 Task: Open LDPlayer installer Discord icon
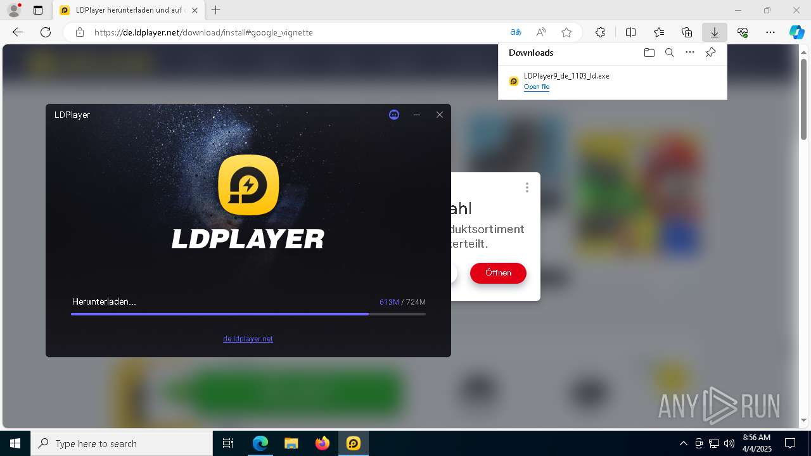394,115
